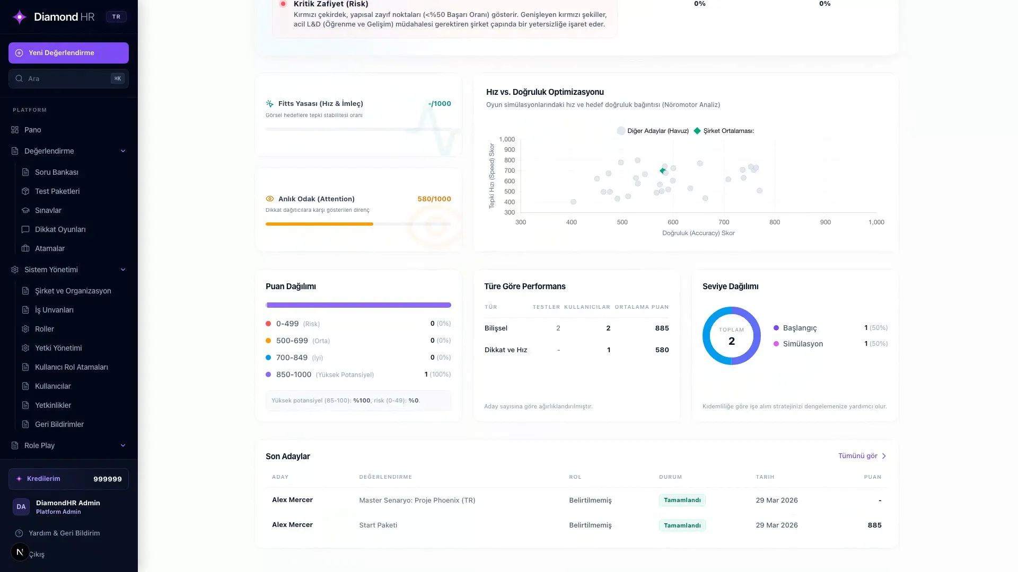Click the Anlık Odak orange progress bar

coord(319,224)
